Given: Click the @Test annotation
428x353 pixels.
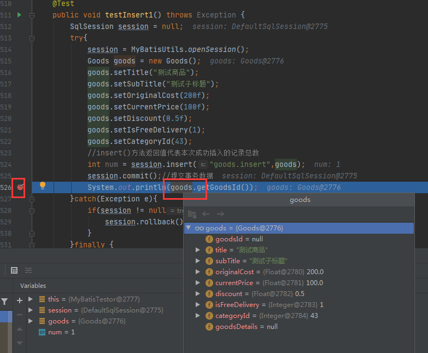Looking at the screenshot, I should tap(63, 3).
